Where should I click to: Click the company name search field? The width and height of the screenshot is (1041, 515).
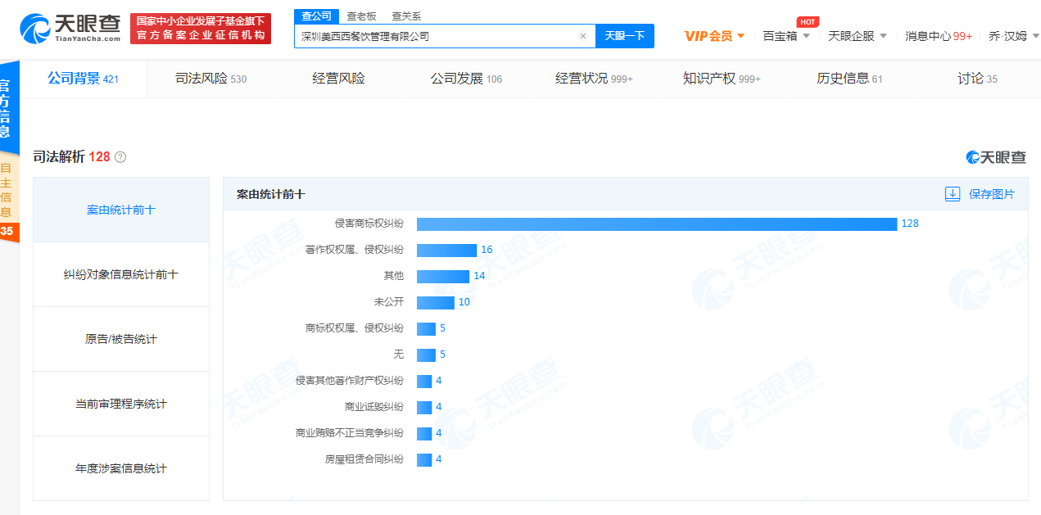click(434, 36)
